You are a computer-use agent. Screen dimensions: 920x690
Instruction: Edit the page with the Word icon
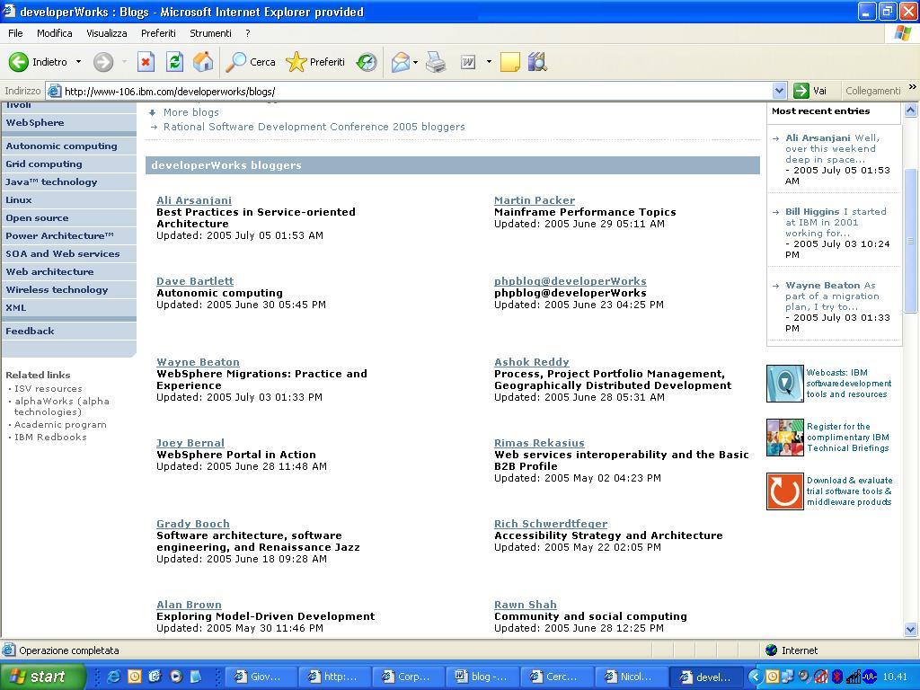(x=467, y=62)
